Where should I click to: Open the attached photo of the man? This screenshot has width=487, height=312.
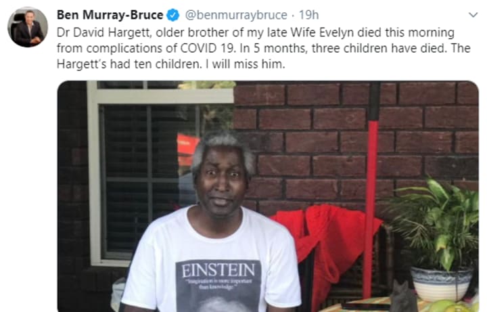click(x=268, y=196)
